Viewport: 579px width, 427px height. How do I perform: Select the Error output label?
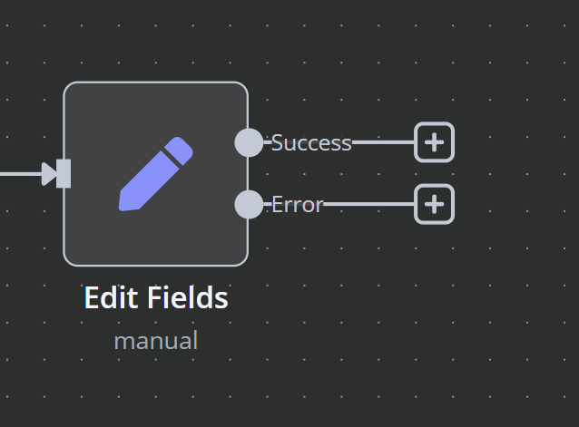(298, 205)
